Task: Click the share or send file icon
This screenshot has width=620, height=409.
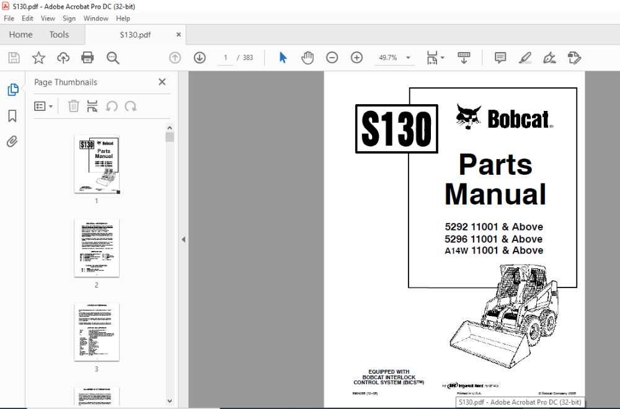Action: pyautogui.click(x=574, y=58)
